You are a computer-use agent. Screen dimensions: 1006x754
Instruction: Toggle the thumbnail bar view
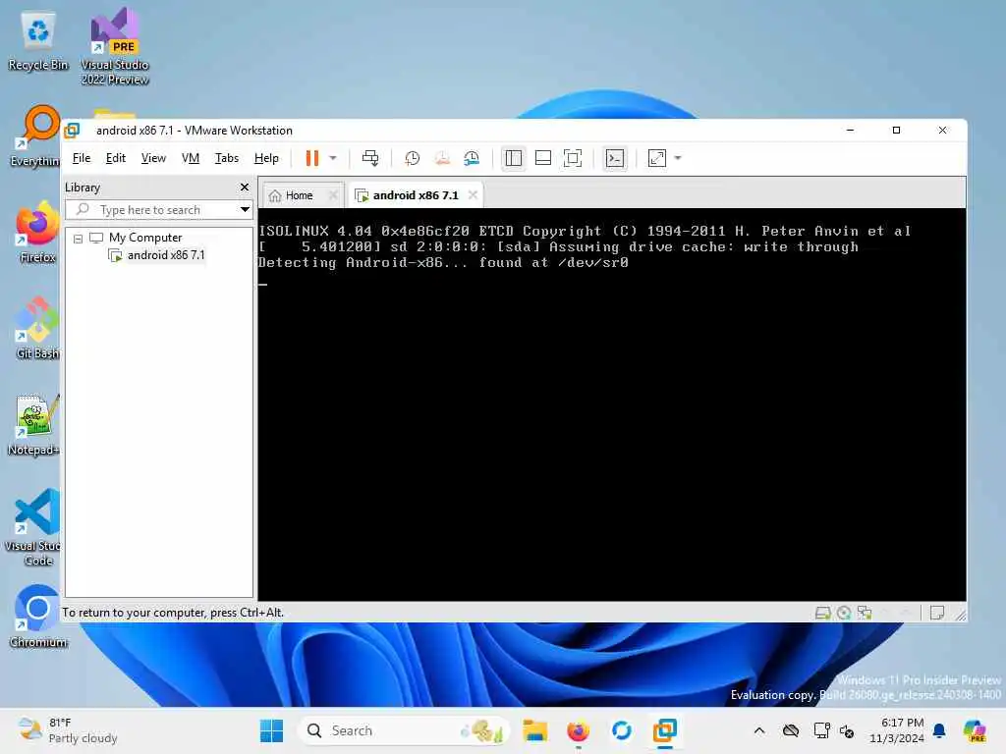(x=542, y=158)
